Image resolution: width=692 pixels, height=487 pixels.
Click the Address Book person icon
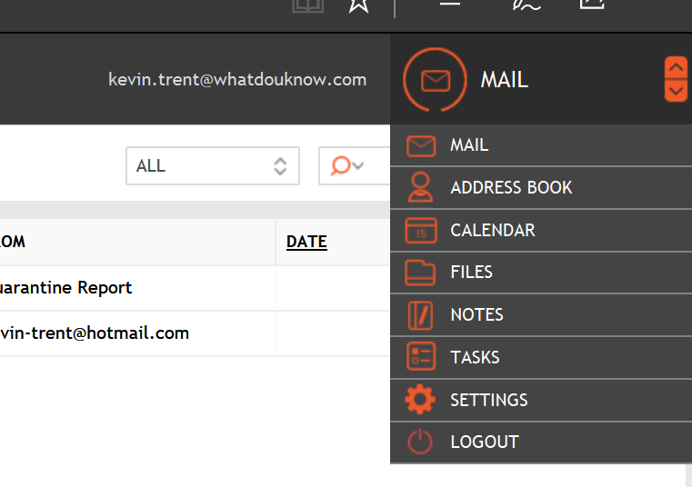click(420, 187)
